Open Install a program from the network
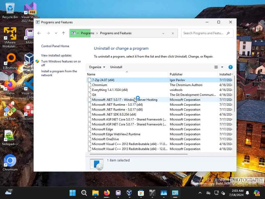The width and height of the screenshot is (265, 199). [x=59, y=73]
